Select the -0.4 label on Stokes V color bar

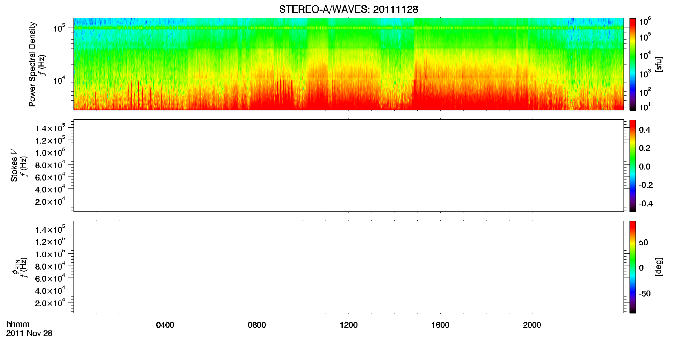coord(646,203)
